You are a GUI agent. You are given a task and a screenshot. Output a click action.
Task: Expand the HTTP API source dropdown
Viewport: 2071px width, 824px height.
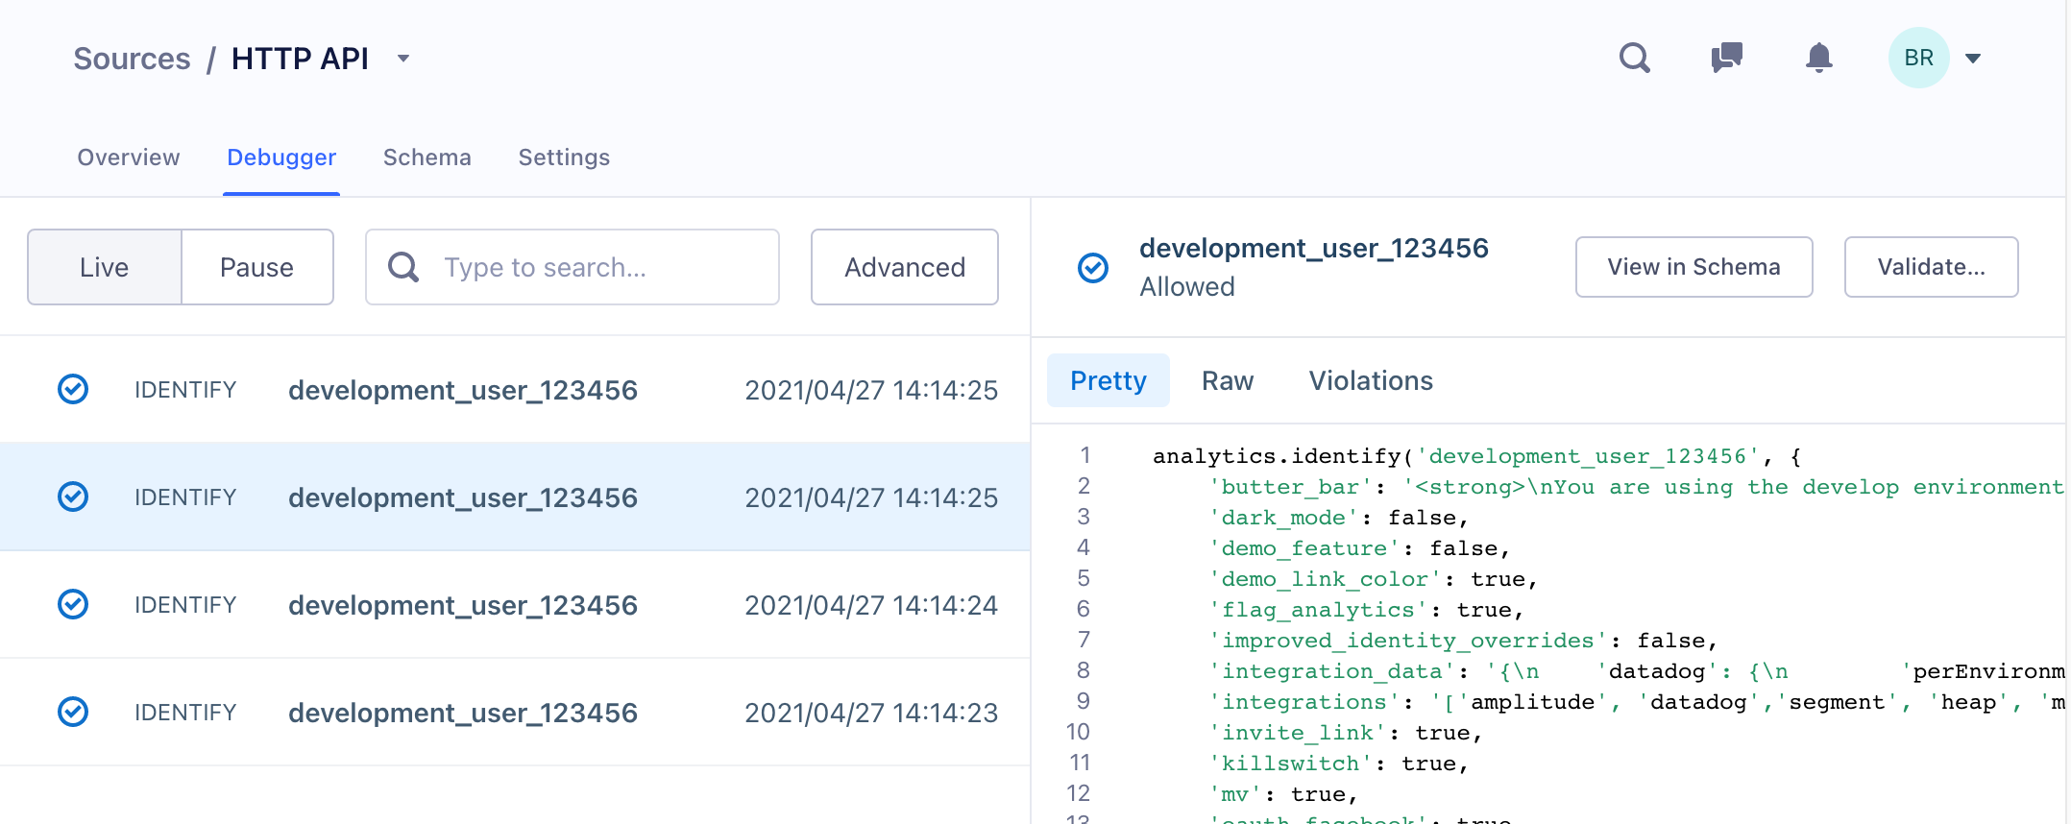pyautogui.click(x=403, y=59)
